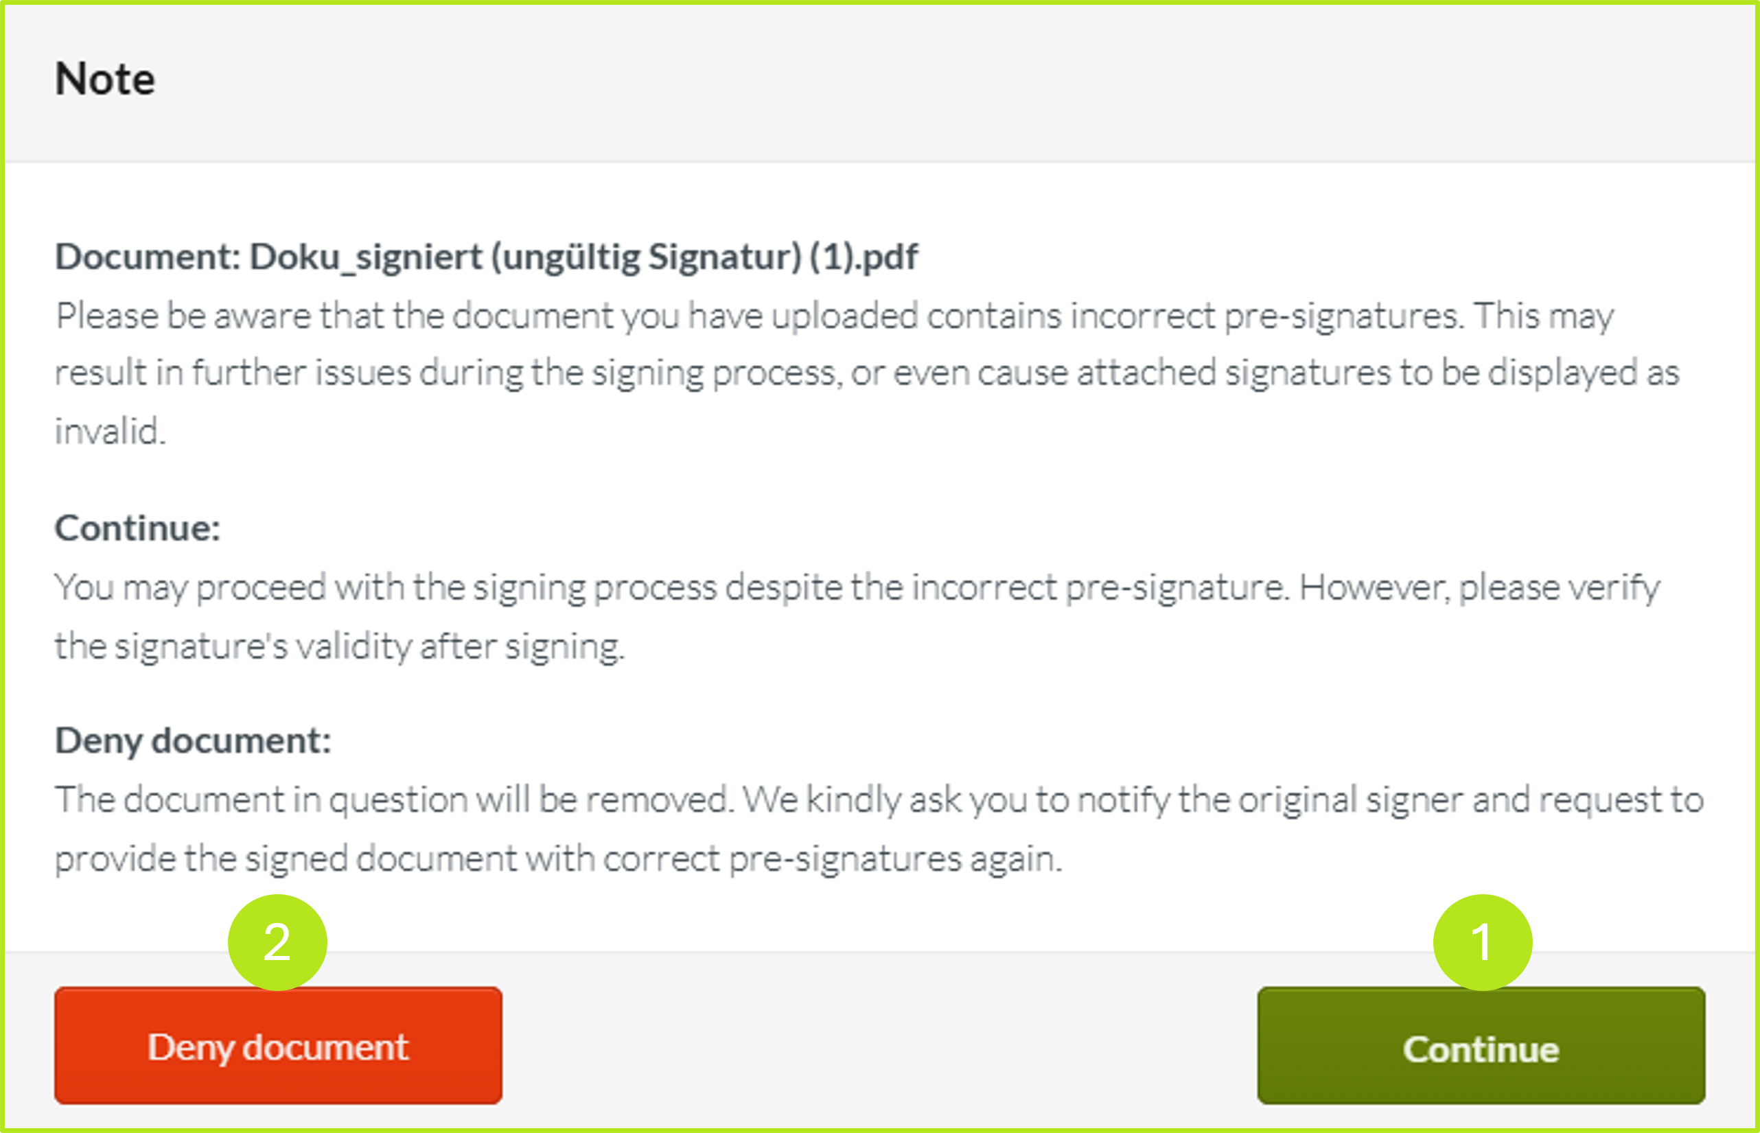Click the bold Deny document: section heading

pos(194,742)
